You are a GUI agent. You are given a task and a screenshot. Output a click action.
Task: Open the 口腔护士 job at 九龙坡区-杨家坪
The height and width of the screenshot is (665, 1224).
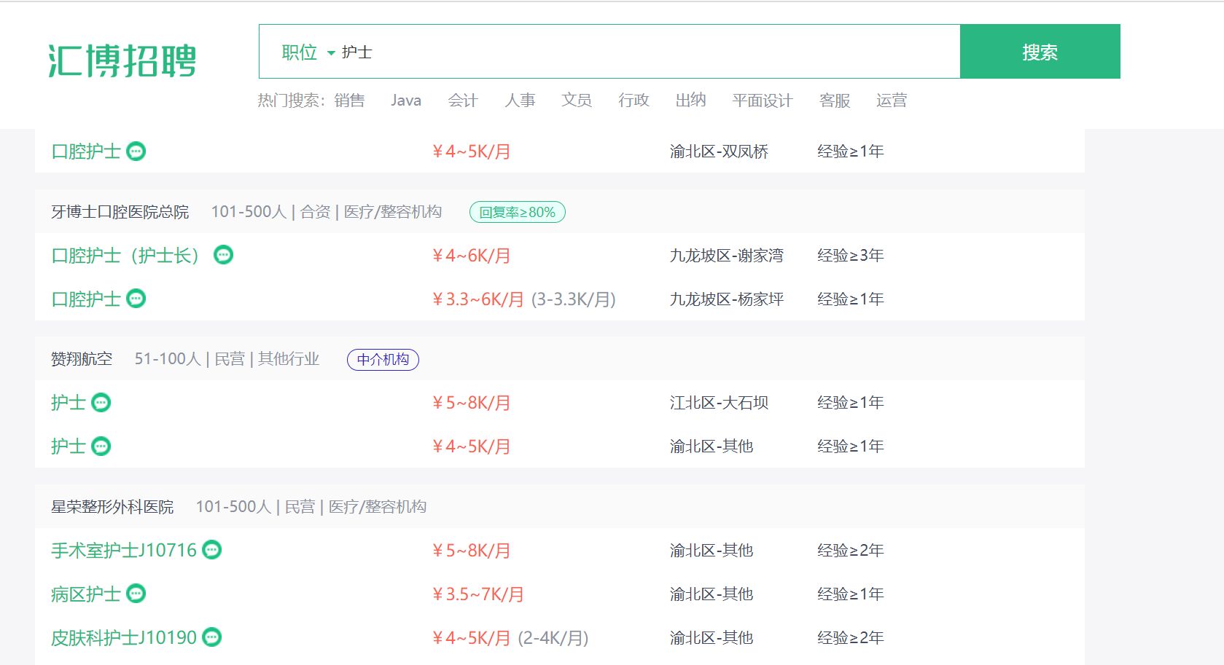(x=86, y=299)
